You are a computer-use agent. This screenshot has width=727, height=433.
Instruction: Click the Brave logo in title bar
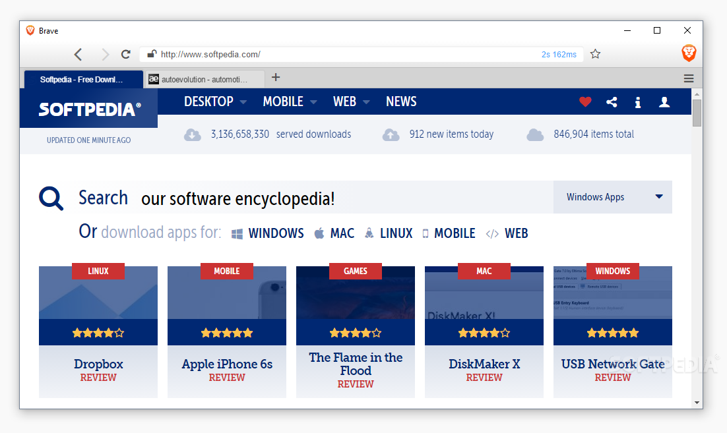(30, 30)
